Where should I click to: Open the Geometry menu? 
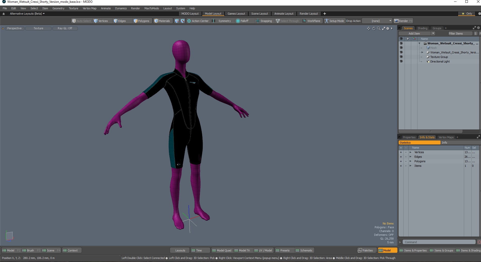pyautogui.click(x=58, y=8)
